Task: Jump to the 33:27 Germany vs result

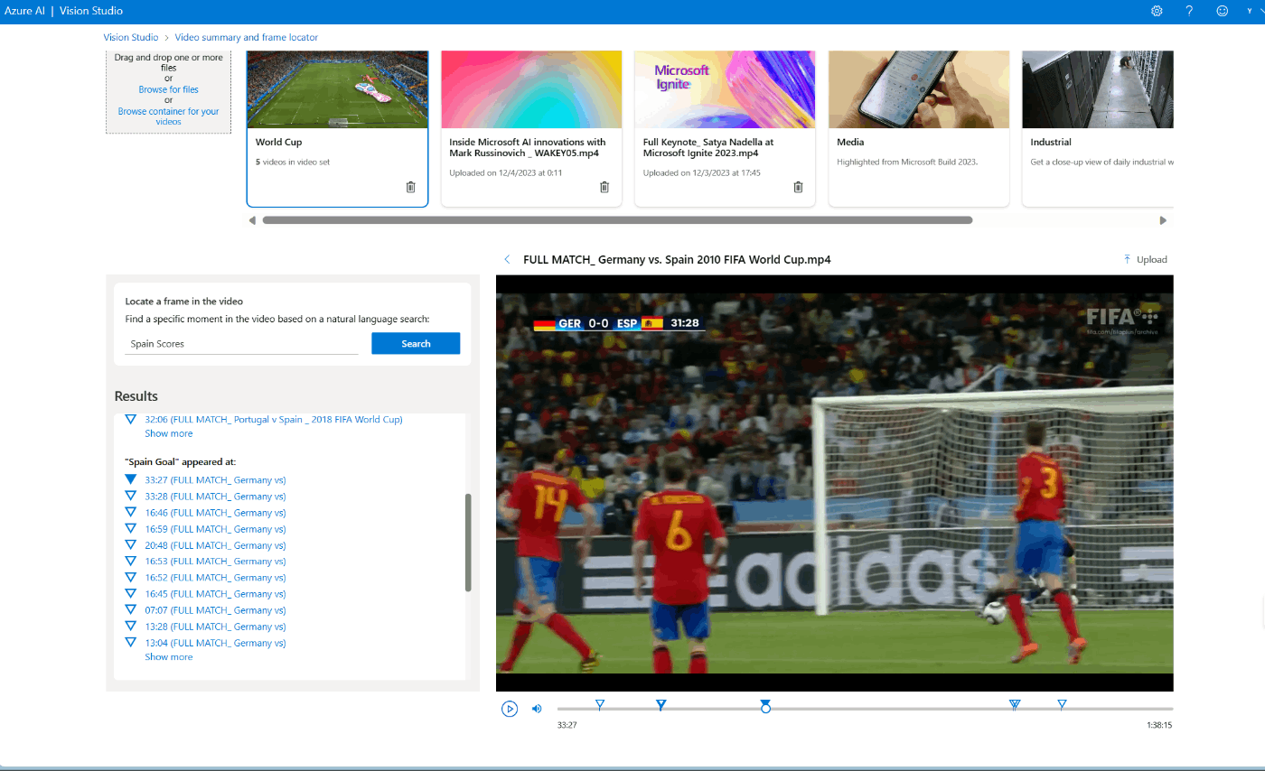Action: [215, 479]
